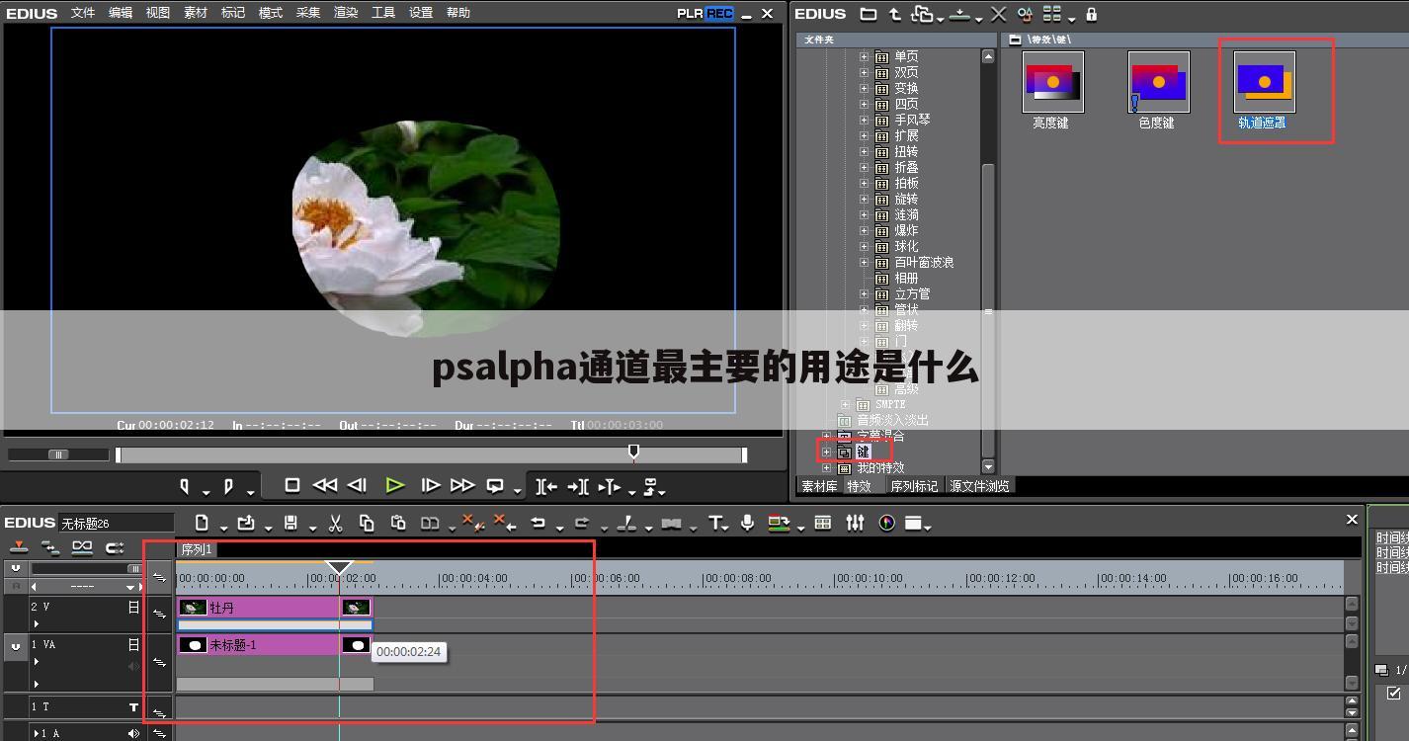Click the Fast forward button
This screenshot has height=741, width=1409.
(461, 485)
